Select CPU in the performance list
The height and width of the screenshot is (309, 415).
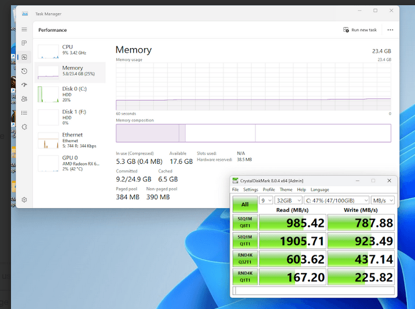pos(70,51)
